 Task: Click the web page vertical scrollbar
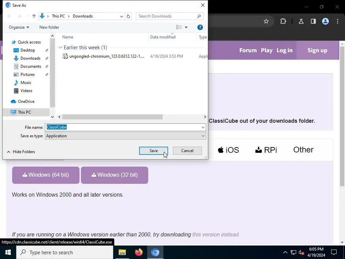(342, 117)
